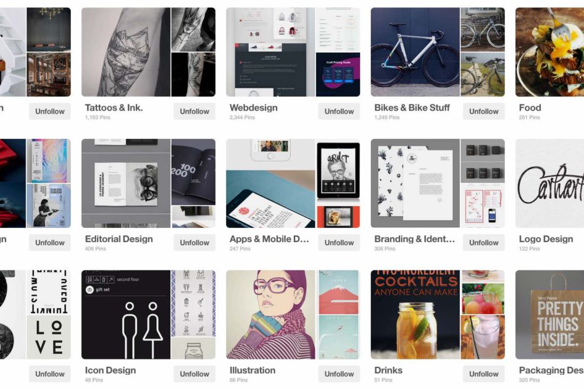The height and width of the screenshot is (389, 584).
Task: Open the arm tattoo cover image
Action: (126, 52)
